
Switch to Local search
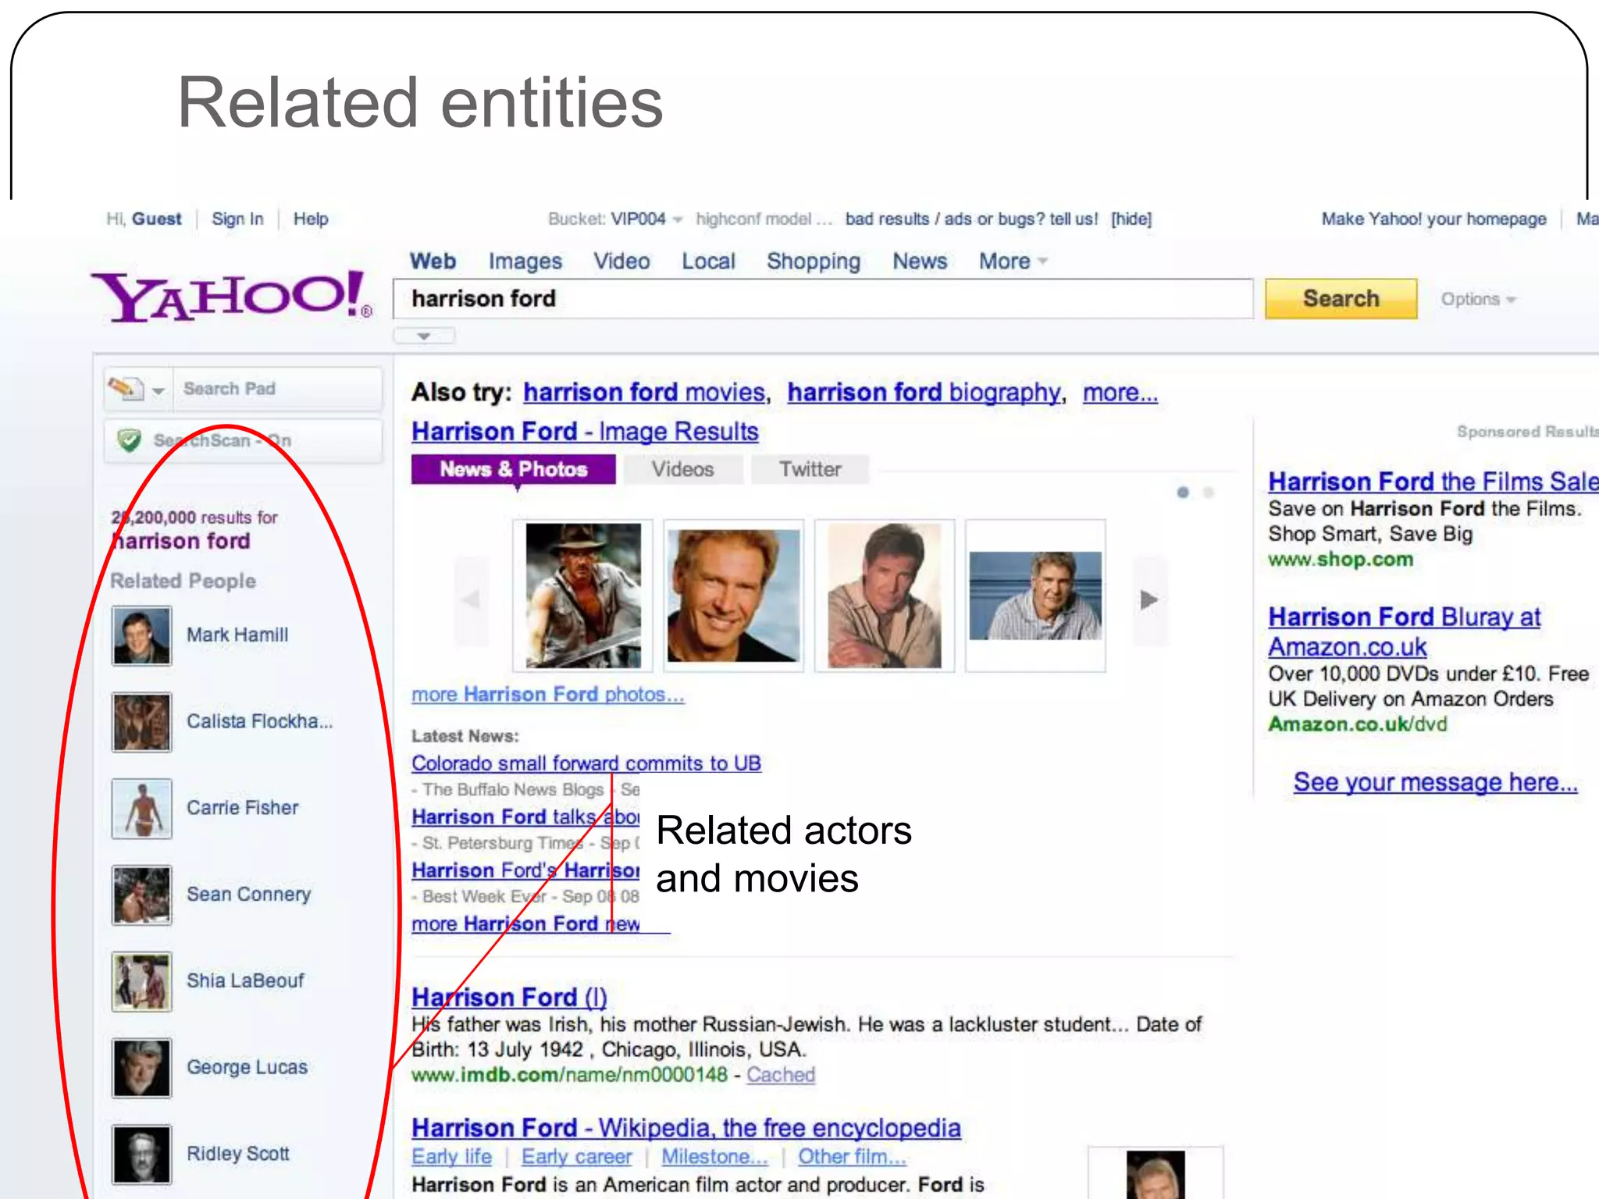(x=708, y=262)
